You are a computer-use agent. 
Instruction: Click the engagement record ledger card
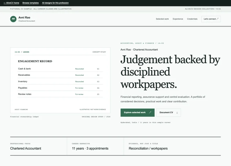60,80
